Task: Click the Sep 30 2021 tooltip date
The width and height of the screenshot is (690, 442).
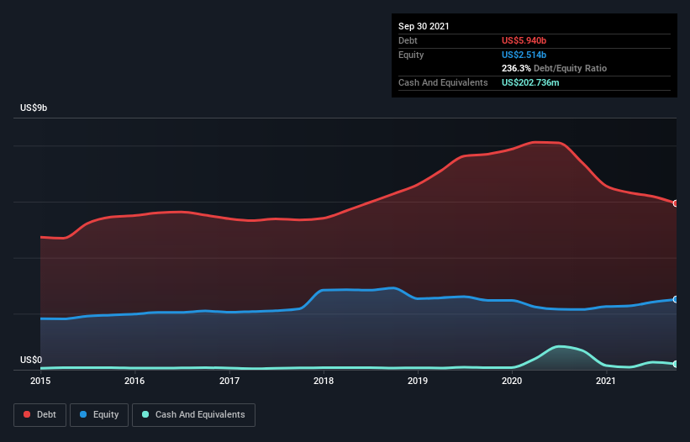Action: click(424, 26)
